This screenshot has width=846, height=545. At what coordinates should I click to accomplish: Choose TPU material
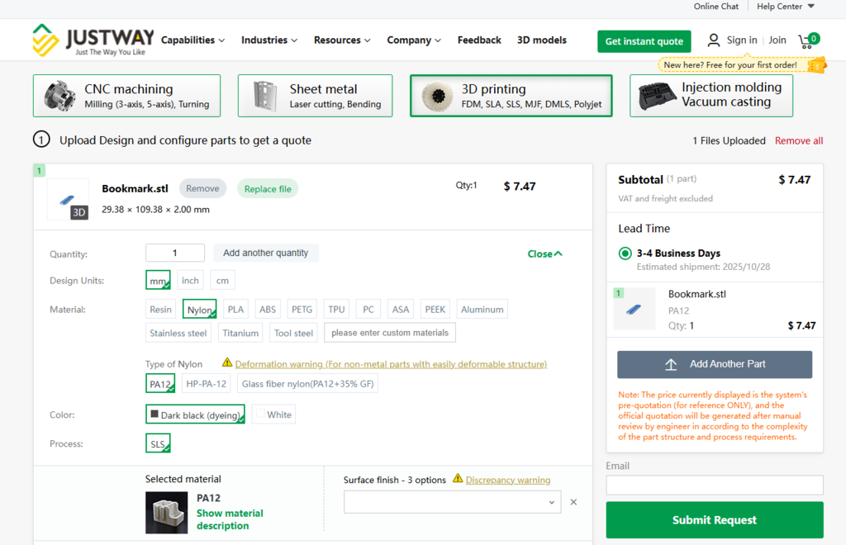tap(337, 310)
